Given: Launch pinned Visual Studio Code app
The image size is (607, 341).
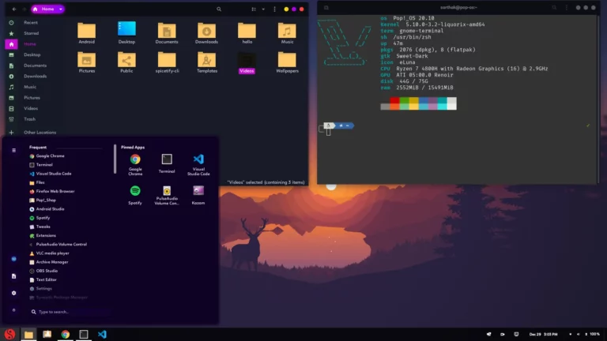Looking at the screenshot, I should point(198,164).
